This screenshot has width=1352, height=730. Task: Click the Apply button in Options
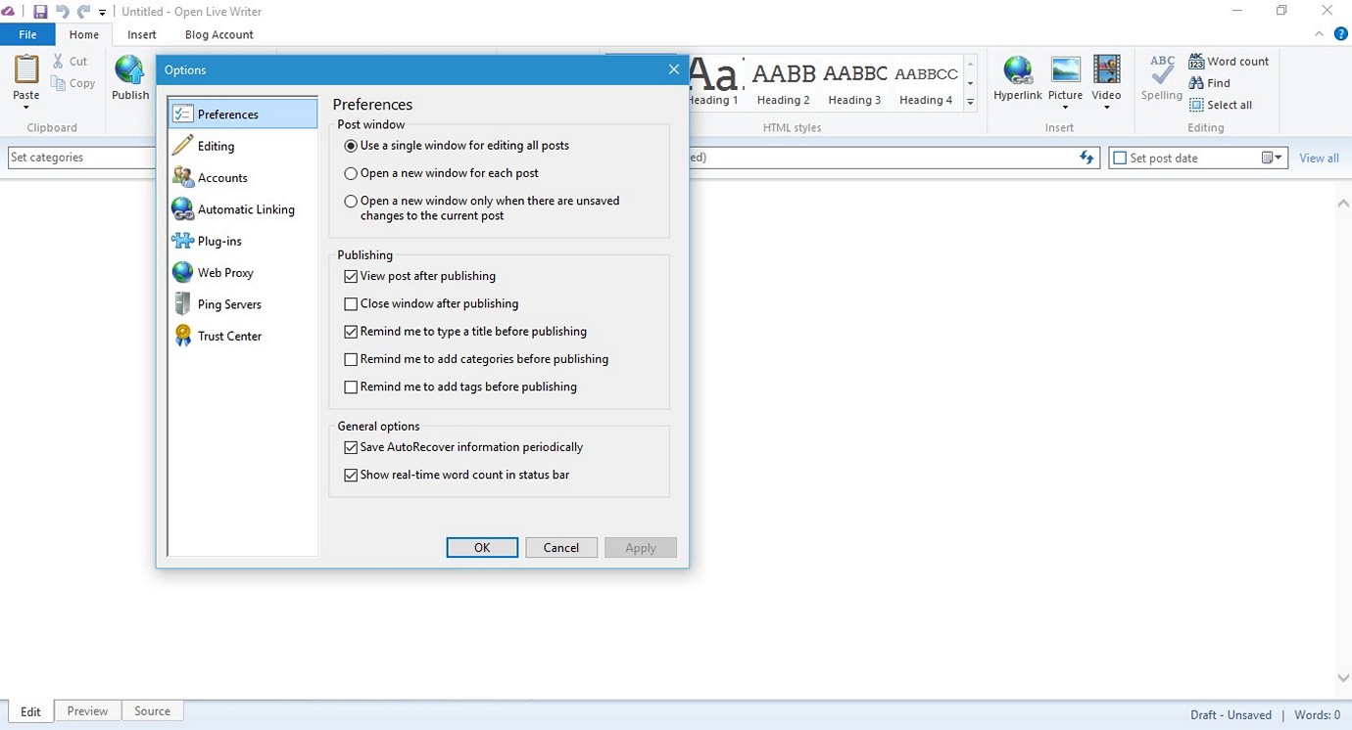[641, 547]
